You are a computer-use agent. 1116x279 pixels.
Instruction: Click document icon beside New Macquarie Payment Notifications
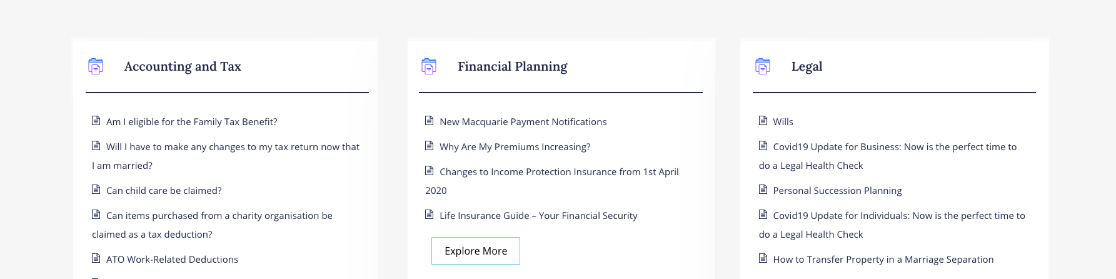[430, 121]
